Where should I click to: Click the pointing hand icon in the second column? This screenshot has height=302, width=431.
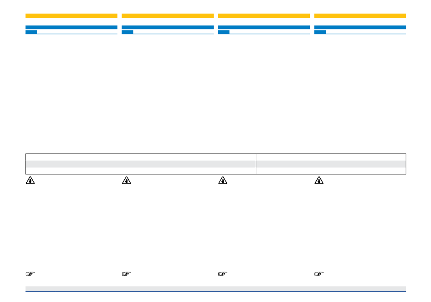[126, 274]
